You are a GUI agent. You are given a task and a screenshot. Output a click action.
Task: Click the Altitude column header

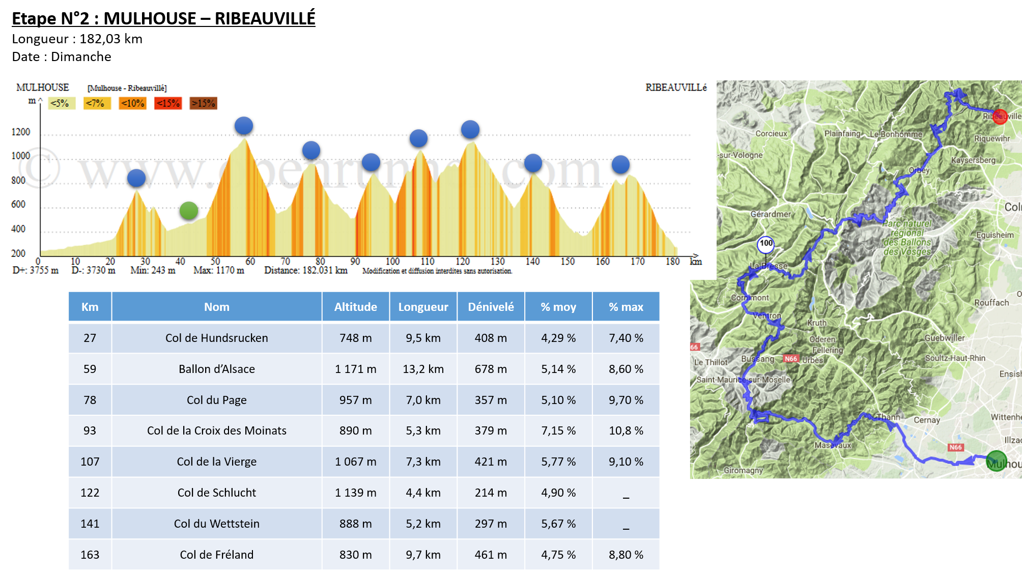pyautogui.click(x=355, y=307)
